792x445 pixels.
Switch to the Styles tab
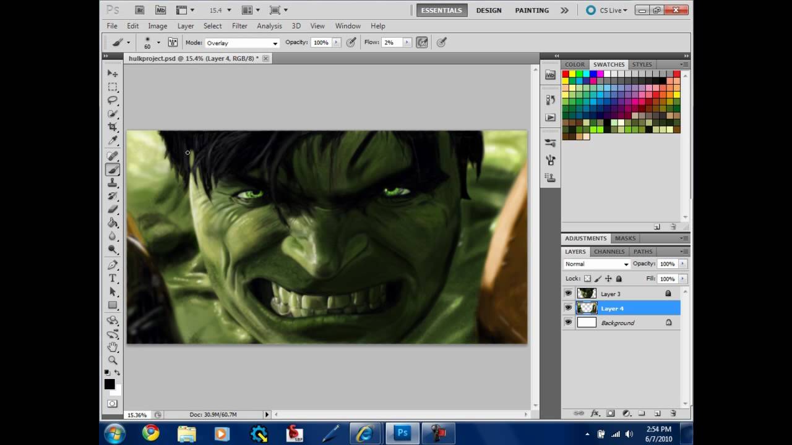[642, 64]
